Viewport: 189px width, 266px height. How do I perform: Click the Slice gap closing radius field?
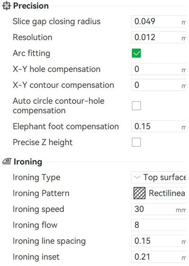click(159, 21)
